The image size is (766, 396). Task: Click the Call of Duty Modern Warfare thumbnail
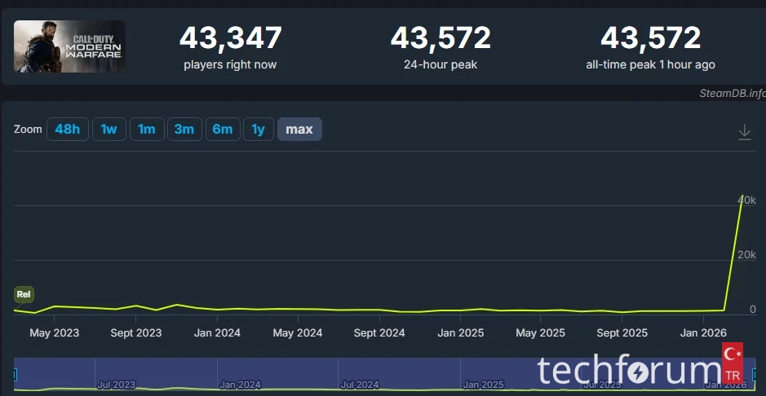click(x=69, y=46)
